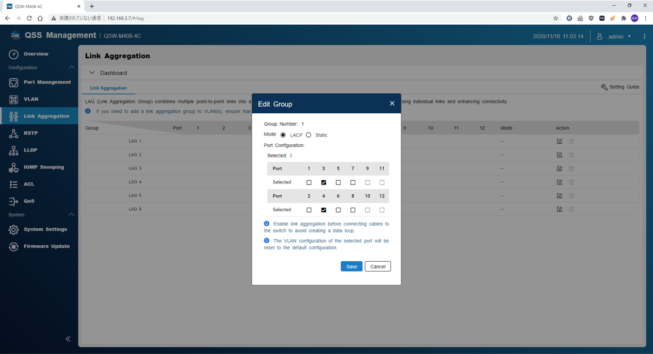
Task: Select LACP mode radio button
Action: tap(283, 135)
